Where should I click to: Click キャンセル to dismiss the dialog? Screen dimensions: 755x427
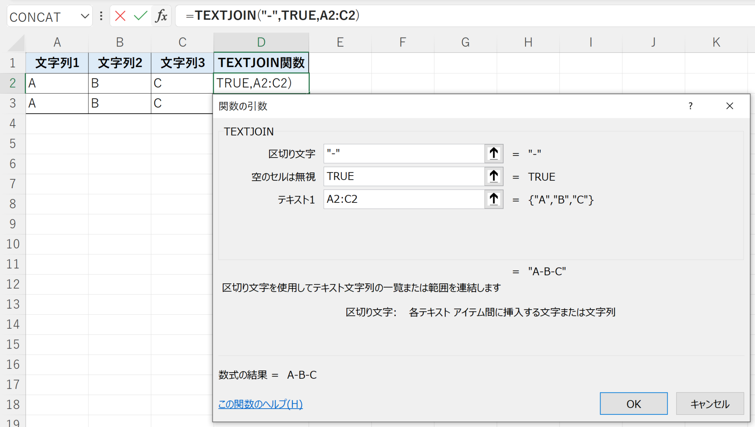710,403
